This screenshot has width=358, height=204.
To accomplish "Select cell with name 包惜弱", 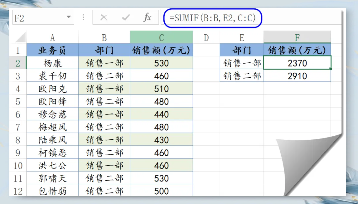I will point(52,190).
